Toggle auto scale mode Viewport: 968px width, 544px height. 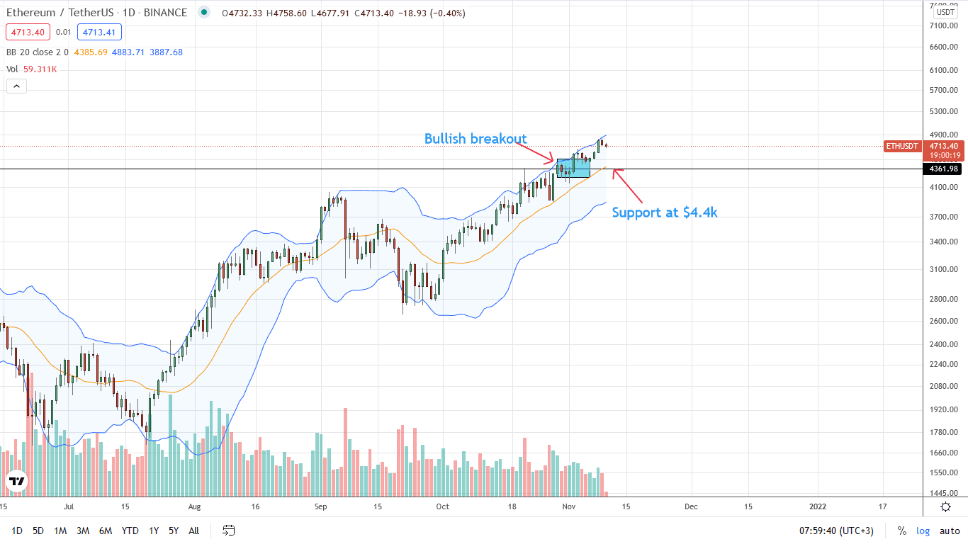click(950, 531)
